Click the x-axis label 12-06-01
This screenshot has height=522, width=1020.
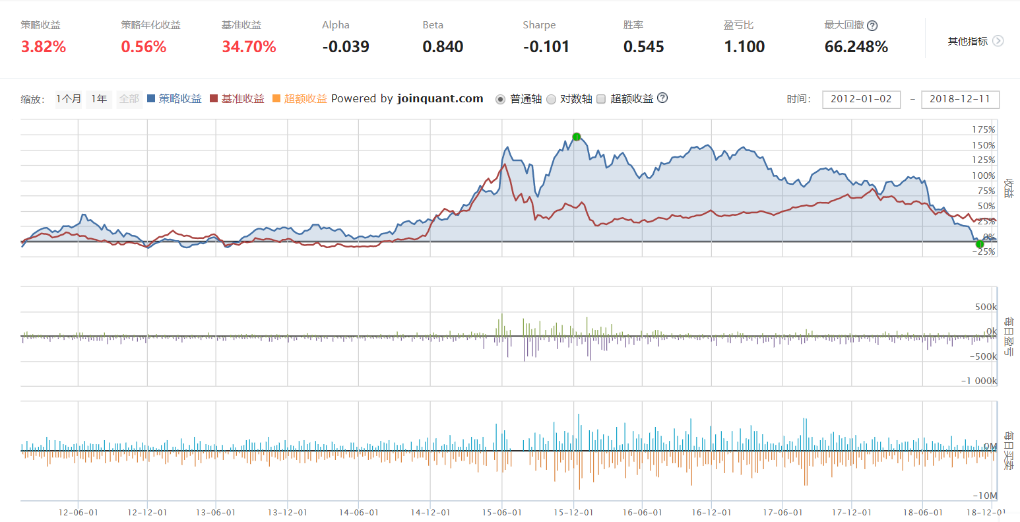[x=78, y=513]
